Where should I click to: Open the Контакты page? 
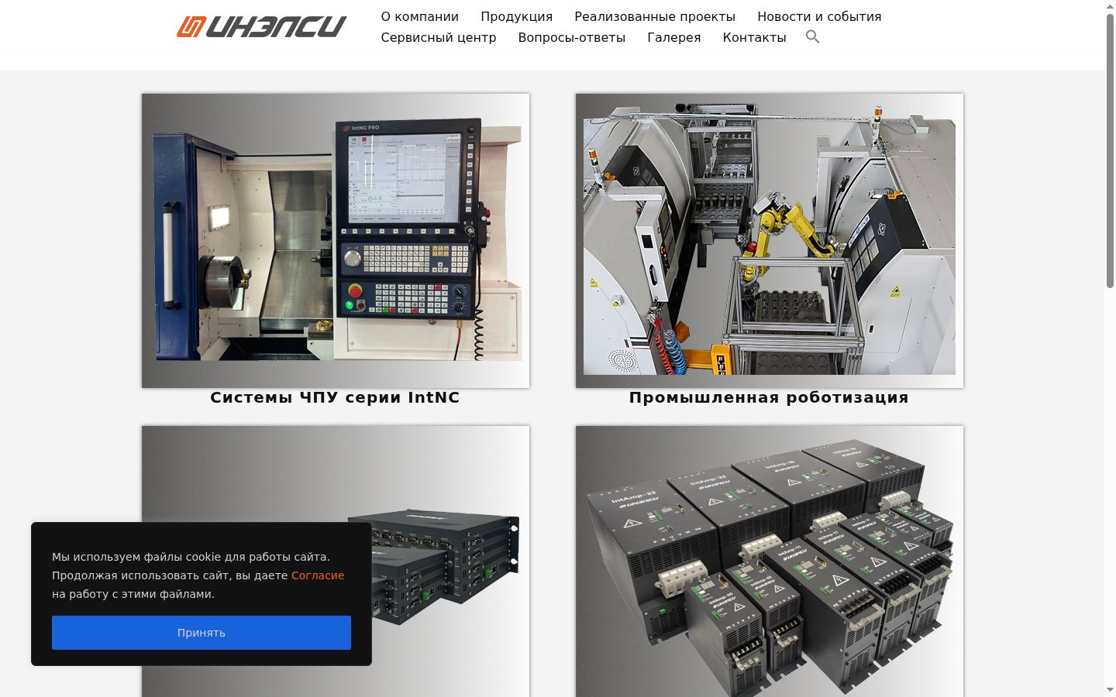(x=755, y=37)
